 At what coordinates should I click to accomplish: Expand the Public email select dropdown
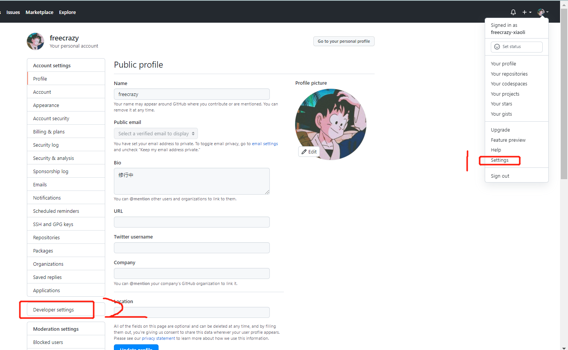click(156, 133)
